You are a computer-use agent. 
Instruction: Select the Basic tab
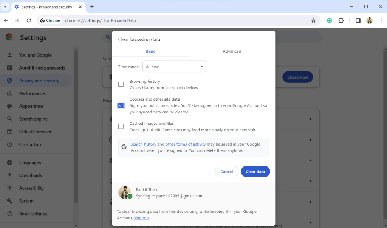click(150, 51)
